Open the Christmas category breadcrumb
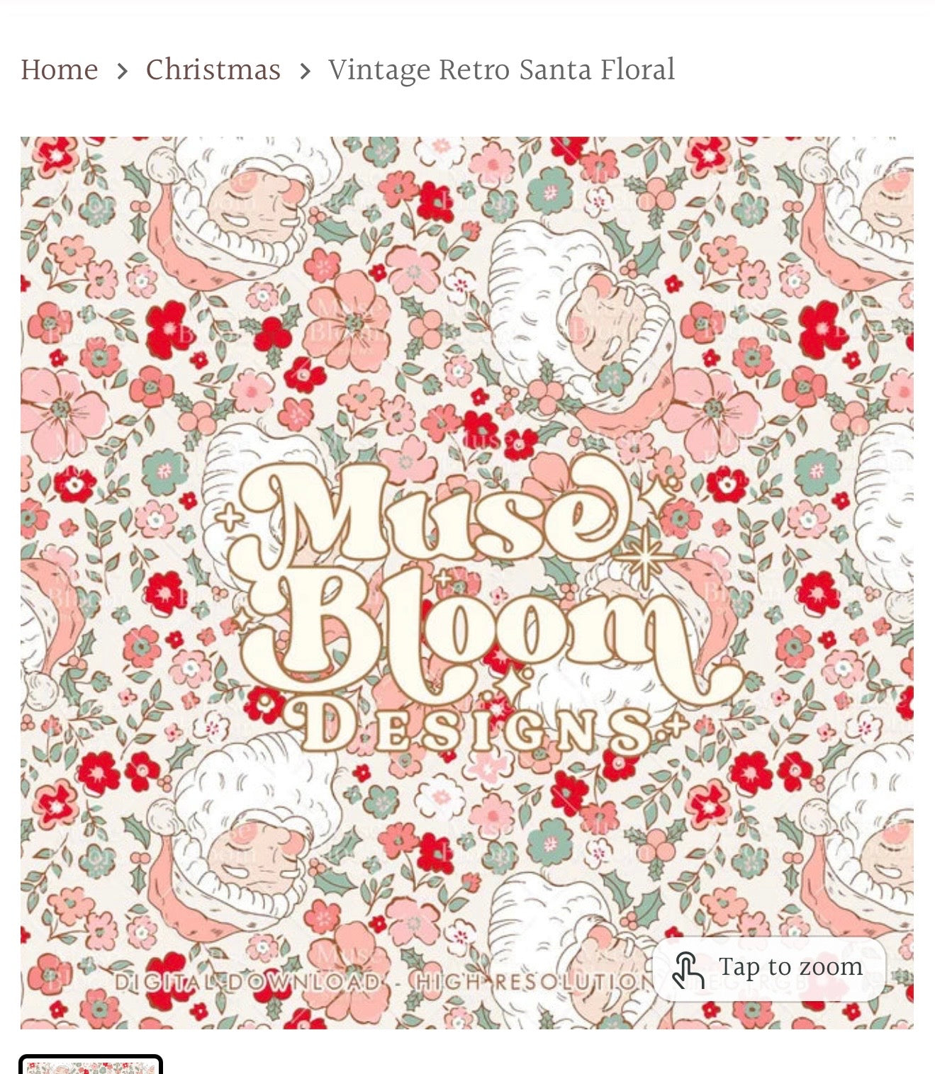The width and height of the screenshot is (935, 1074). point(213,70)
